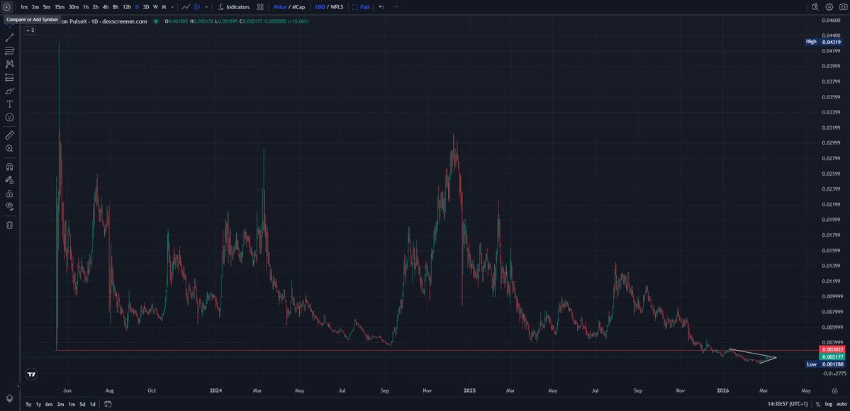
Task: Switch chart to MCap mode
Action: pyautogui.click(x=298, y=7)
